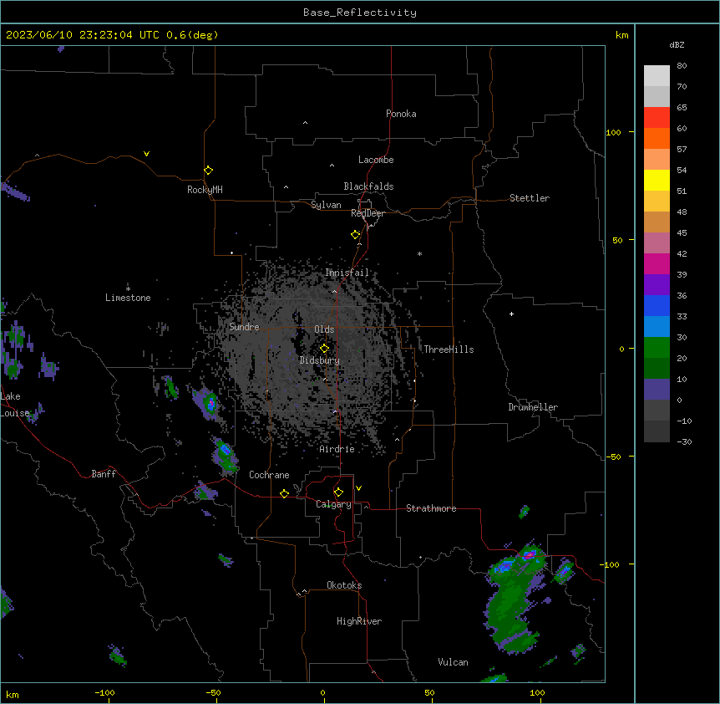Click the Cochrane label
The width and height of the screenshot is (720, 704).
pos(269,475)
